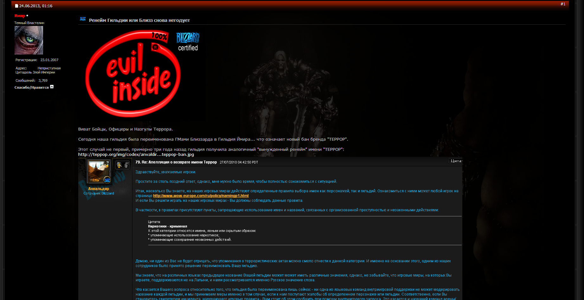Click the 'Темный Властелин' user title
Screen dimensions: 584x300
29,23
